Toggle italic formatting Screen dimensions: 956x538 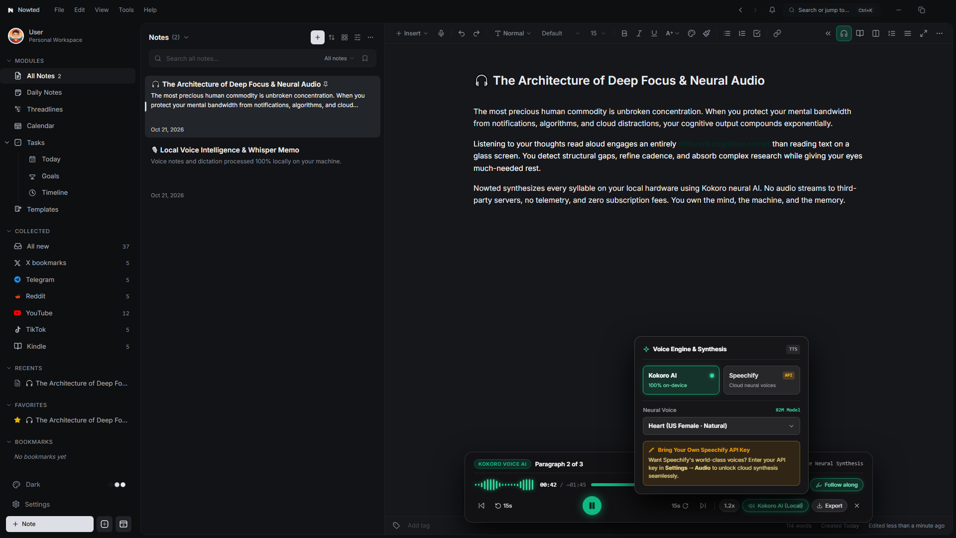pyautogui.click(x=639, y=33)
